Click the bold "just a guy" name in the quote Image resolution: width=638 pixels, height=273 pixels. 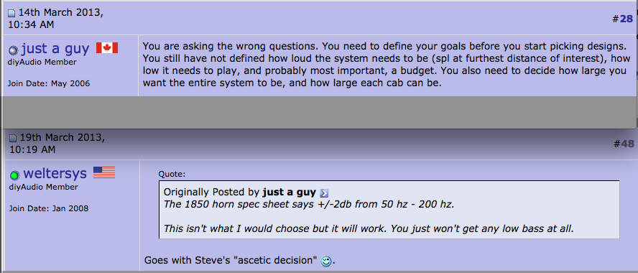point(290,192)
